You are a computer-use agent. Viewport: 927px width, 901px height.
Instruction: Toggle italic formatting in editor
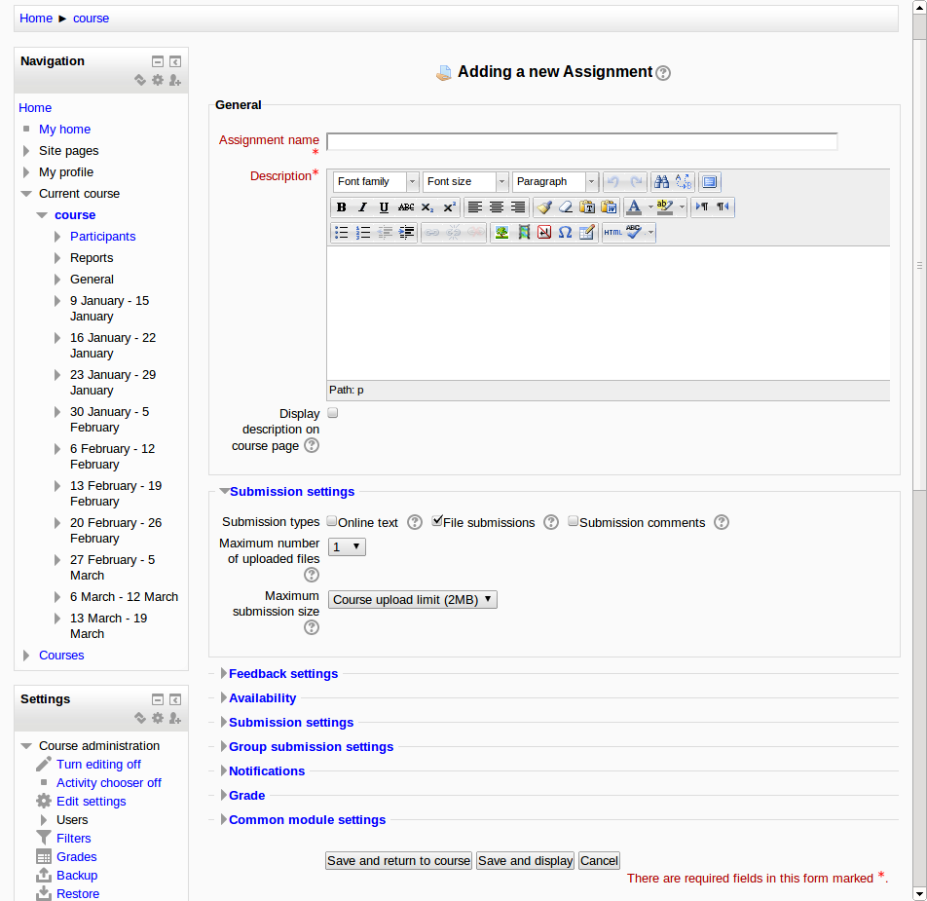click(x=362, y=206)
